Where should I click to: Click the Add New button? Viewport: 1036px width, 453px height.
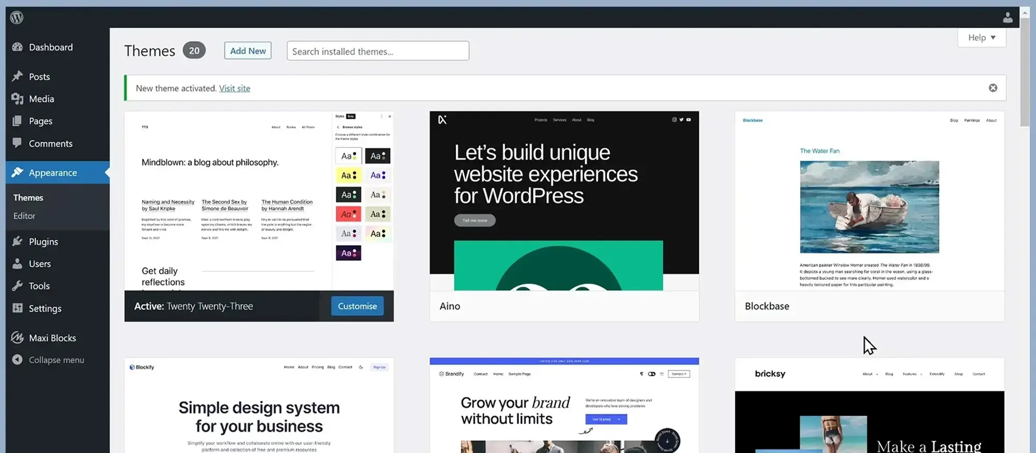[248, 51]
